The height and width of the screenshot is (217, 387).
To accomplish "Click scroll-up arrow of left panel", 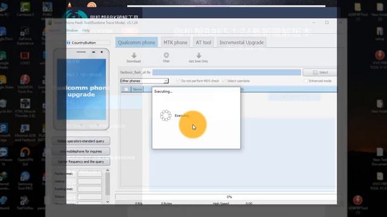I will pos(108,170).
